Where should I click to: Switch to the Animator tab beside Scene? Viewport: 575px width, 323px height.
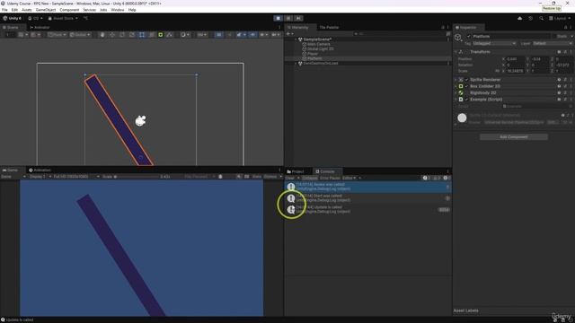point(40,28)
